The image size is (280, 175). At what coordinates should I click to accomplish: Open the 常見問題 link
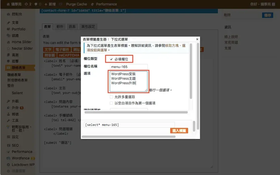click(x=231, y=43)
